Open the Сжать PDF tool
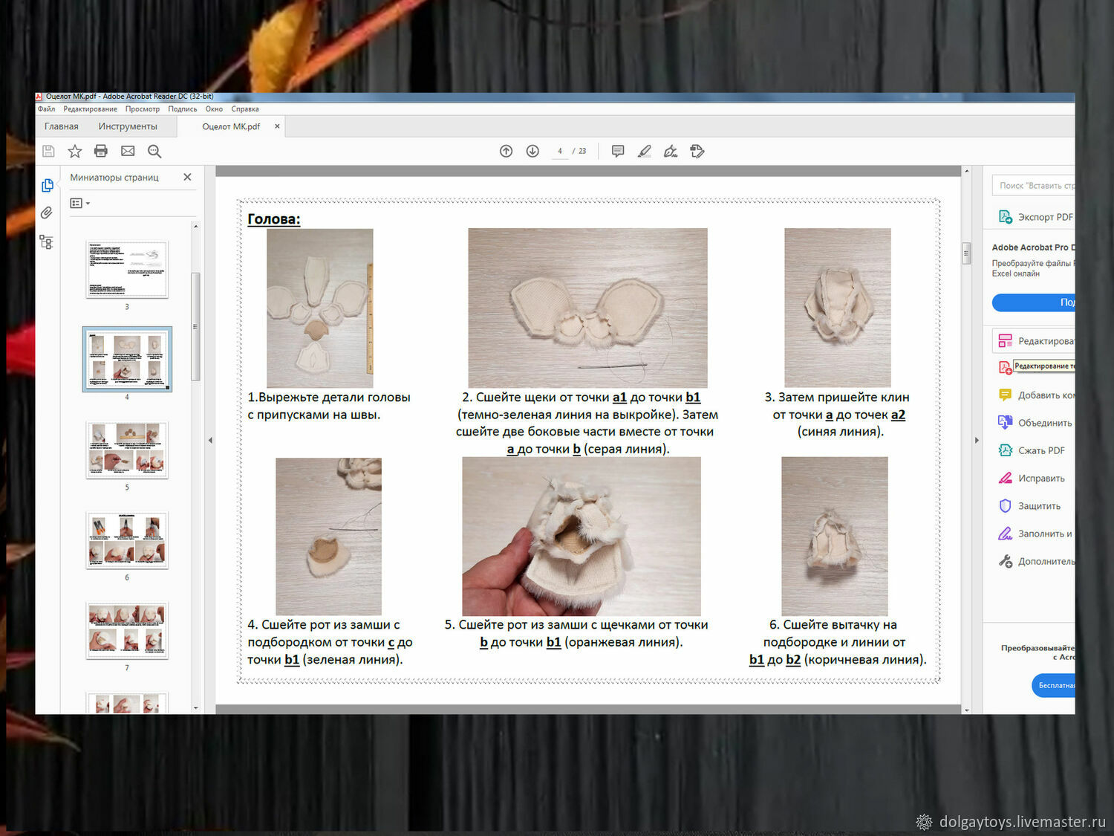 tap(1032, 450)
